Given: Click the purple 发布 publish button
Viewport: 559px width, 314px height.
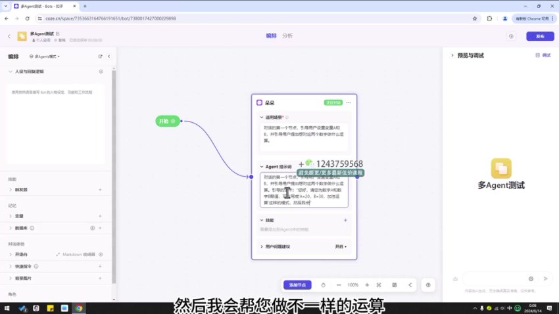Looking at the screenshot, I should click(539, 36).
